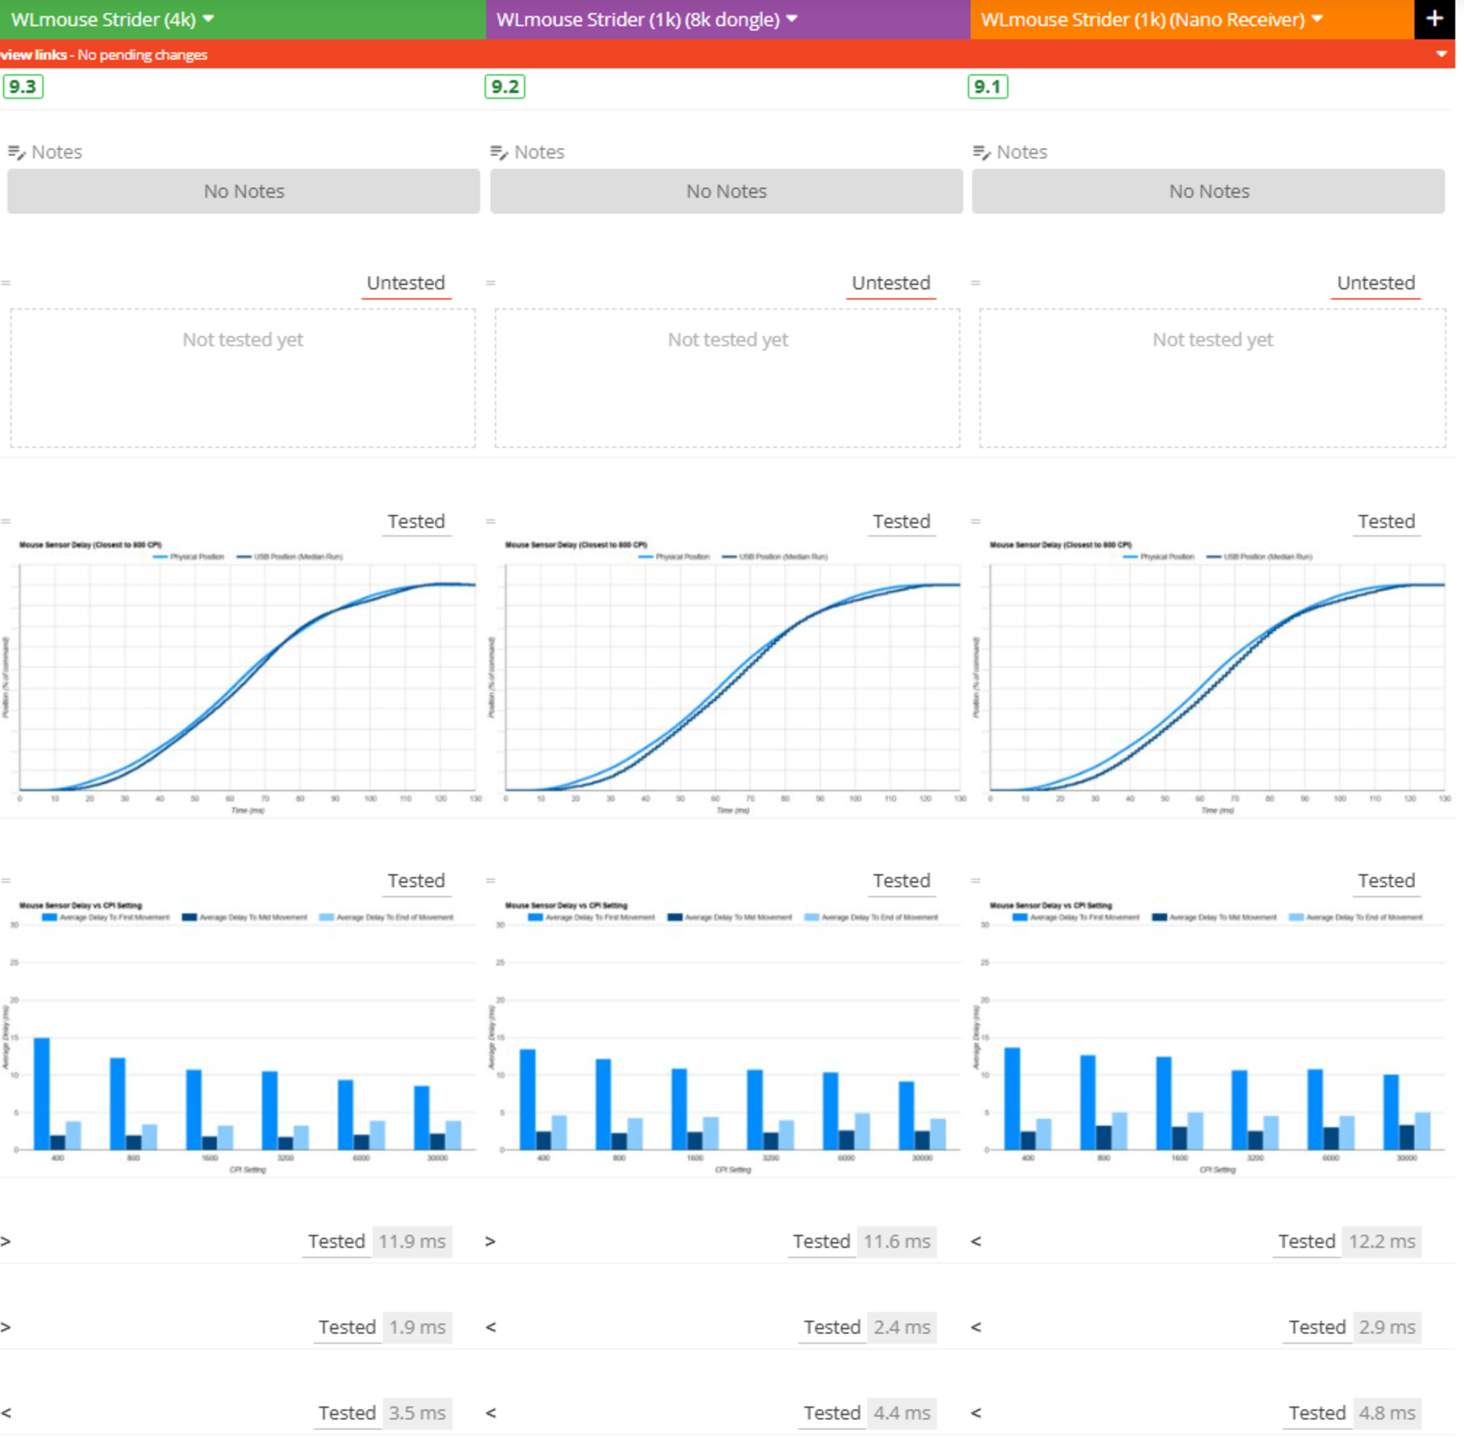Open the No Notes box for Strider (4k)

(243, 191)
